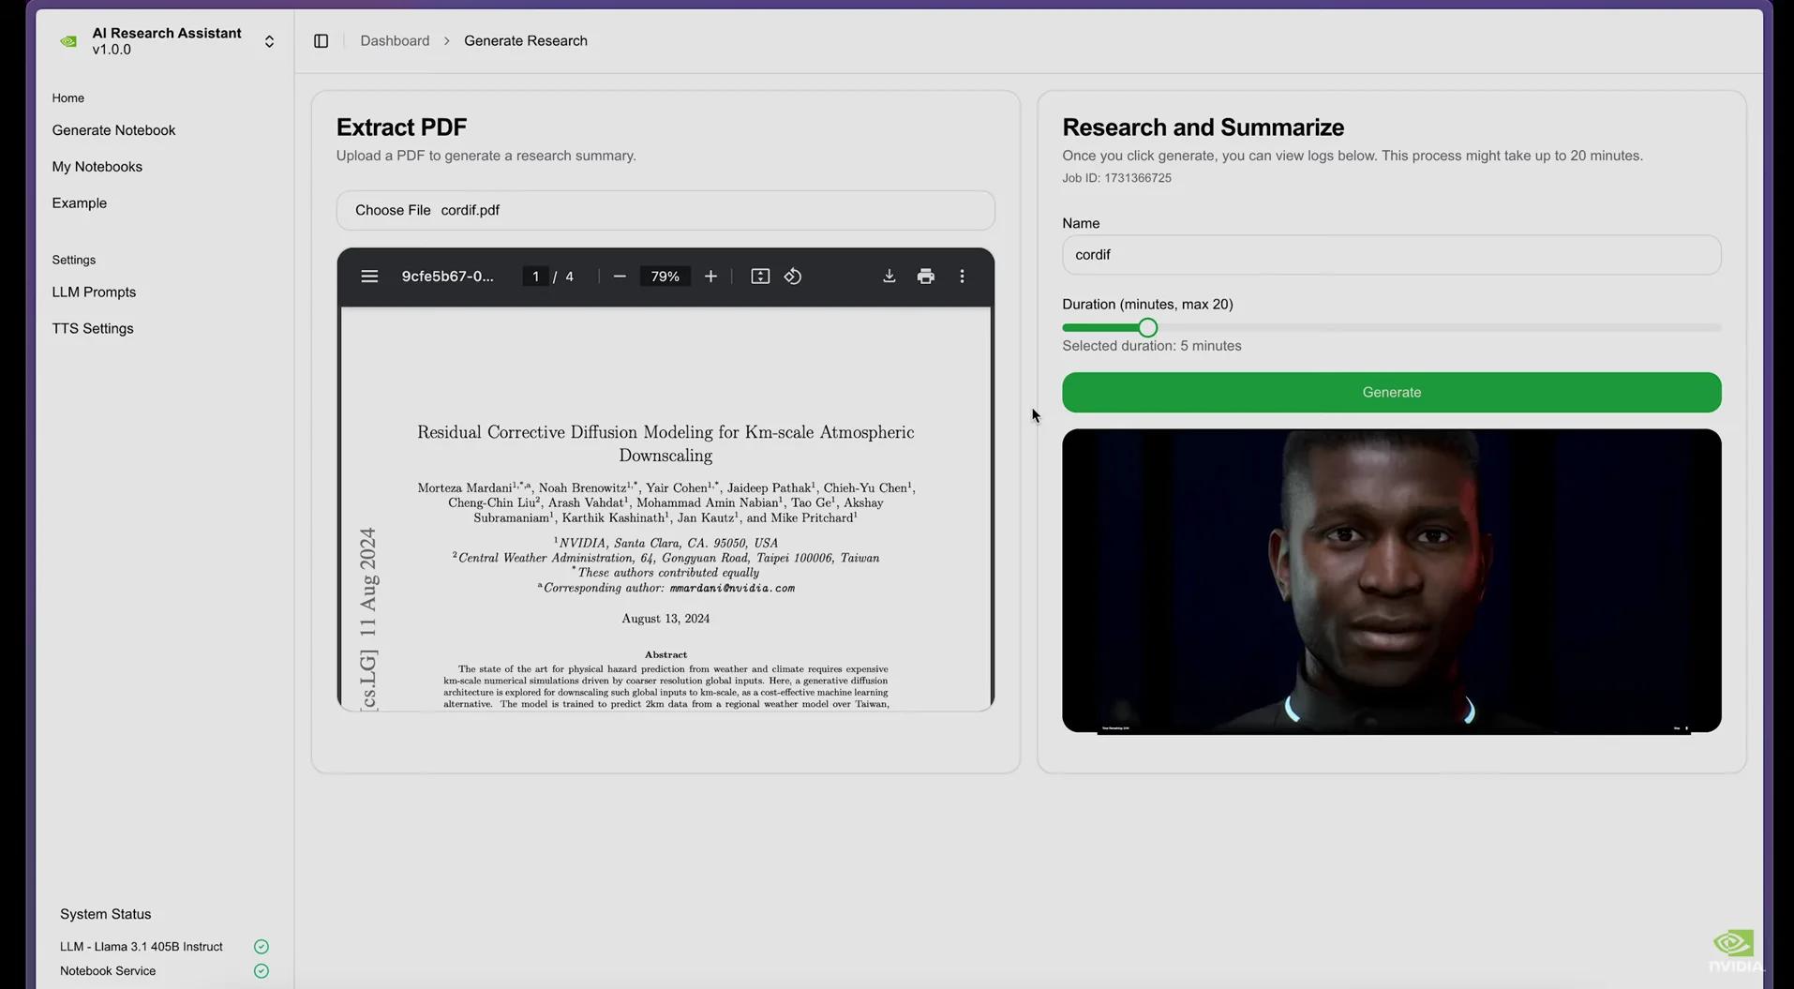
Task: Click the green Generate button
Action: (x=1391, y=393)
